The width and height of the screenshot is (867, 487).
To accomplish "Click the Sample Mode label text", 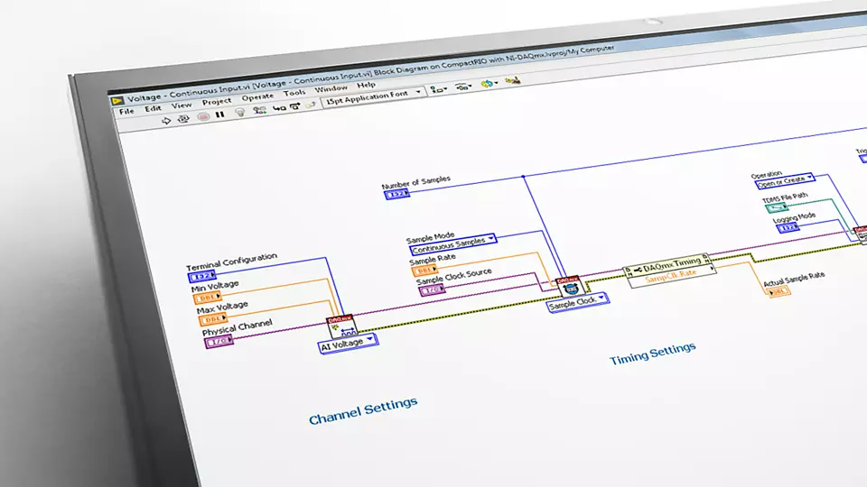I will [430, 238].
